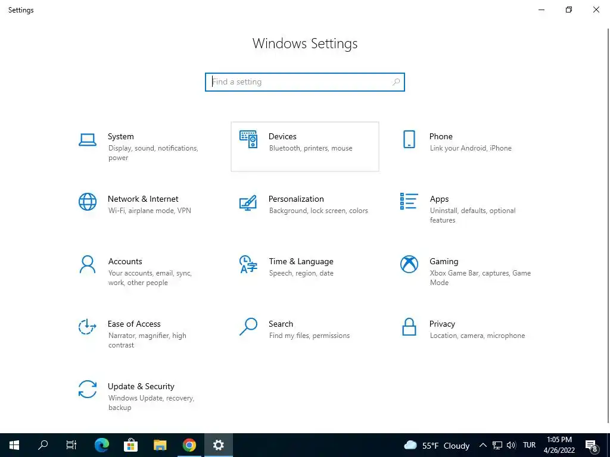The image size is (610, 457).
Task: Restore down the Settings window
Action: [x=569, y=10]
